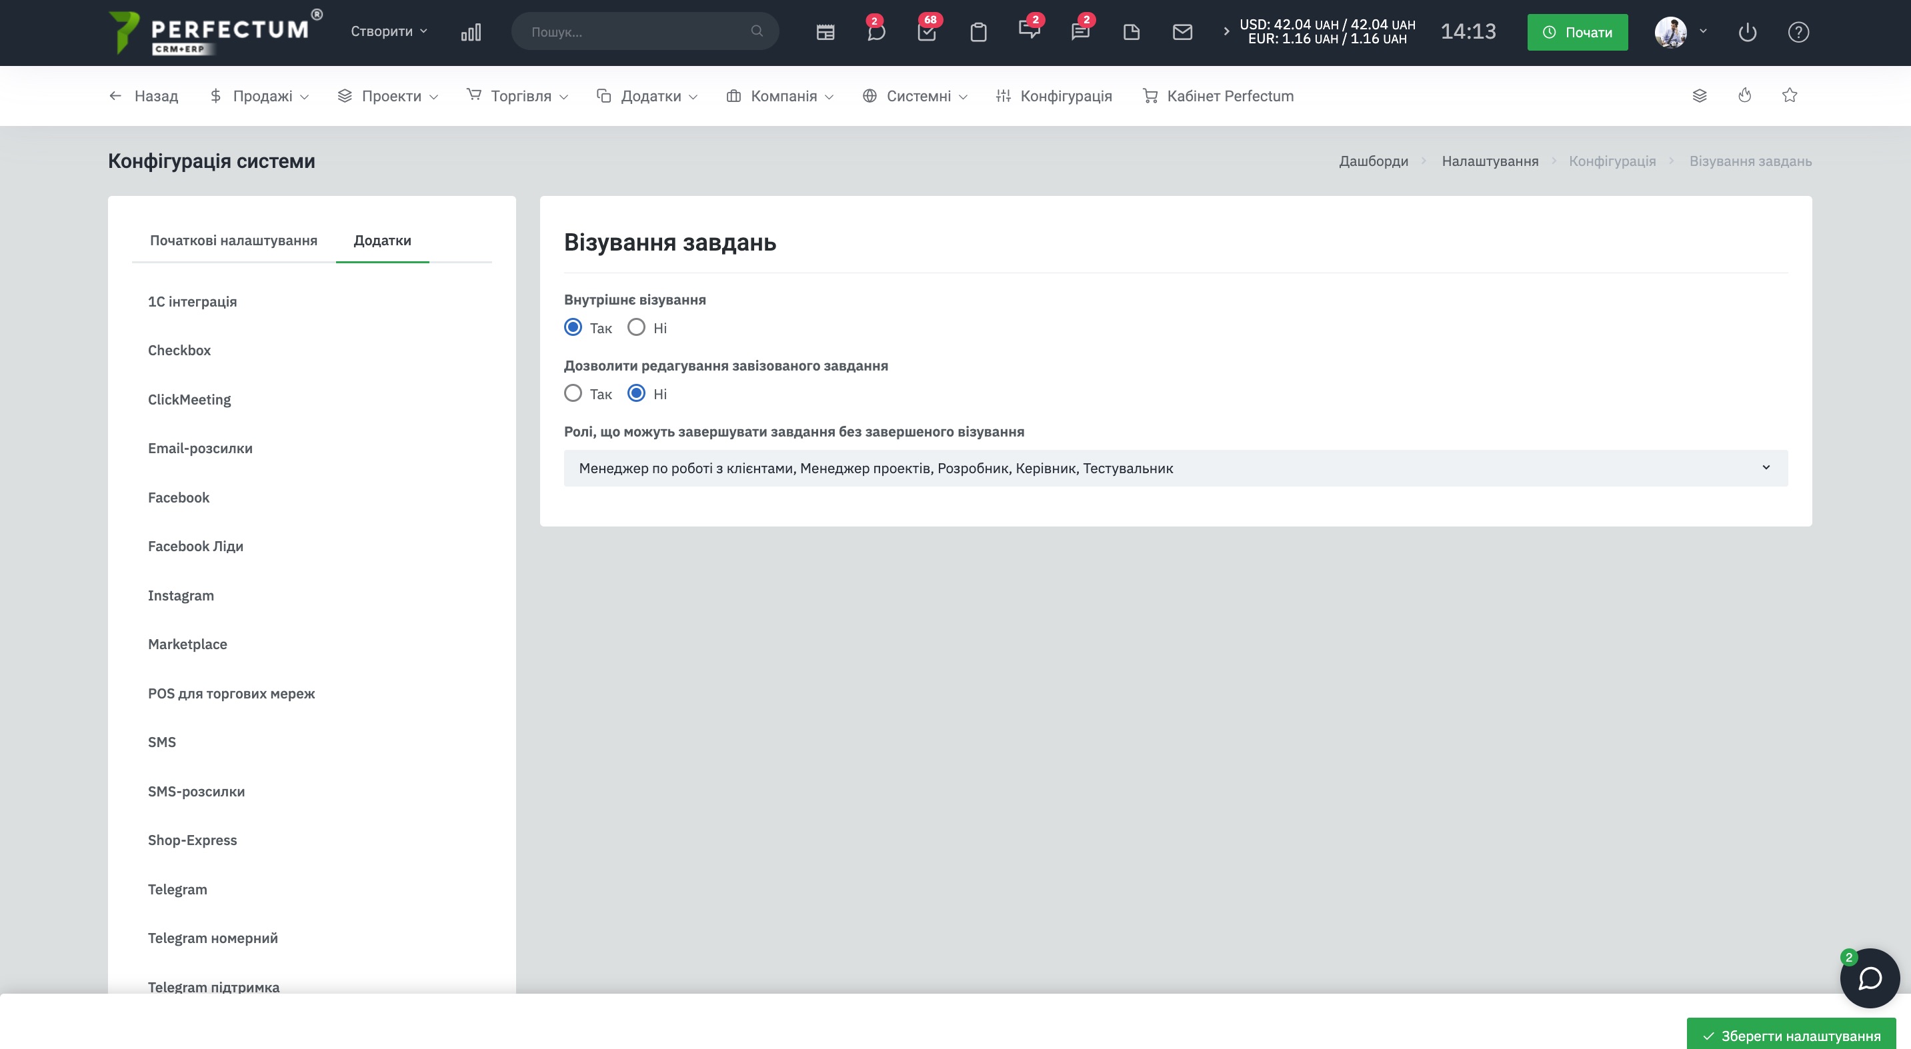Open the Telegram settings item
1911x1049 pixels.
pos(177,889)
